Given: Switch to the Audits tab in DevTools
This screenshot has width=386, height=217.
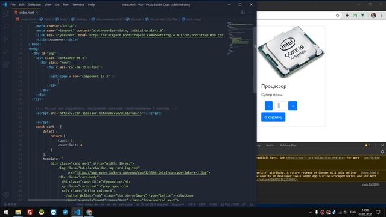Looking at the screenshot, I should [x=270, y=145].
